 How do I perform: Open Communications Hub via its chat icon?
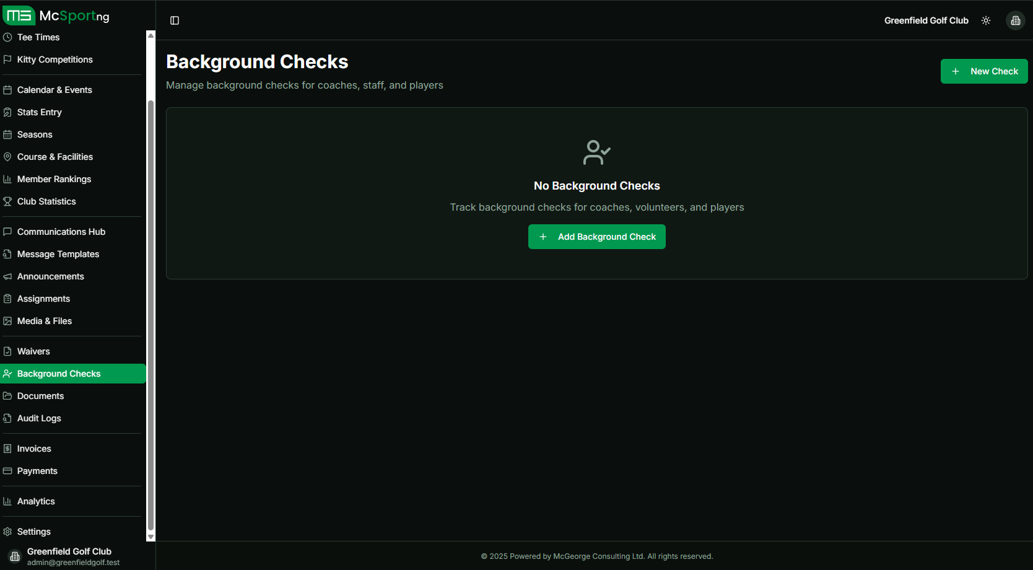click(x=7, y=231)
